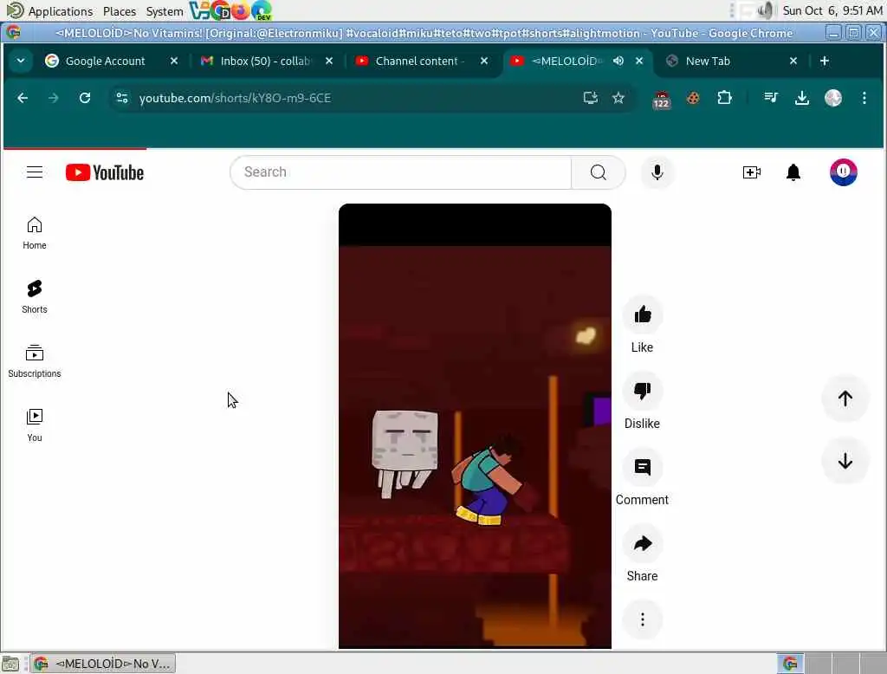Screen dimensions: 887x674
Task: Close the Inbox (50) Gmail tab
Action: [x=328, y=61]
